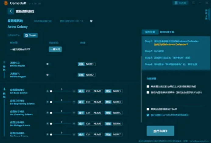Click the Set Engineering Science label
Viewport: 211px width, 143px height.
[22, 104]
